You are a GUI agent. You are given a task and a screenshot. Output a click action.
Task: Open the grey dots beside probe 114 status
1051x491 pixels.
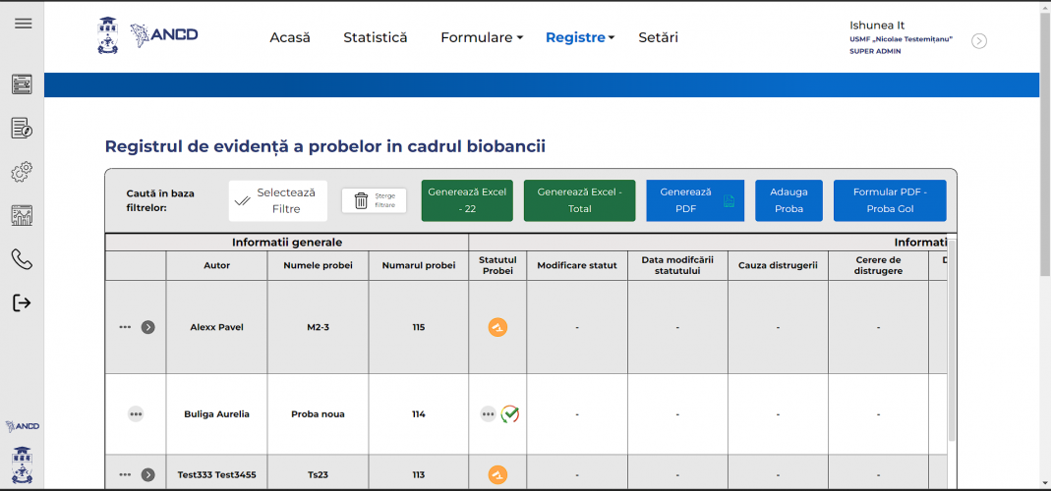[x=488, y=414]
